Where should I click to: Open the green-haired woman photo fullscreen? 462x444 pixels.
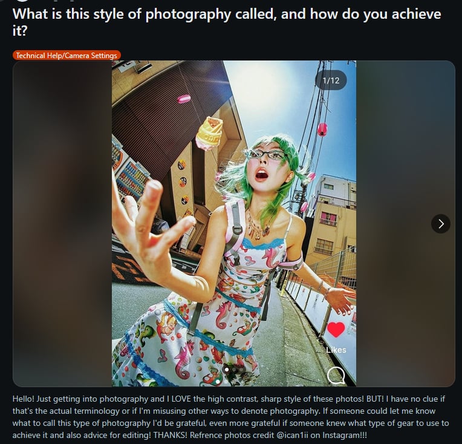click(234, 223)
